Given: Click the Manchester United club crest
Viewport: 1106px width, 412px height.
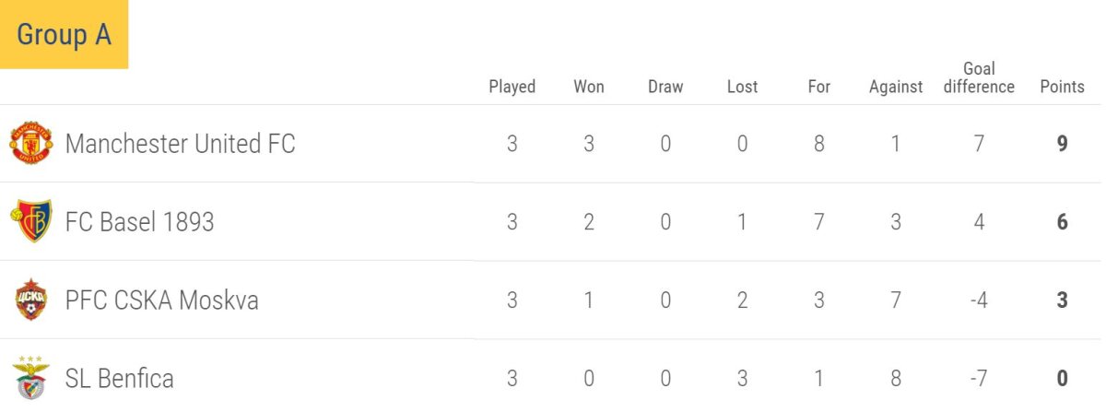Looking at the screenshot, I should pos(31,144).
